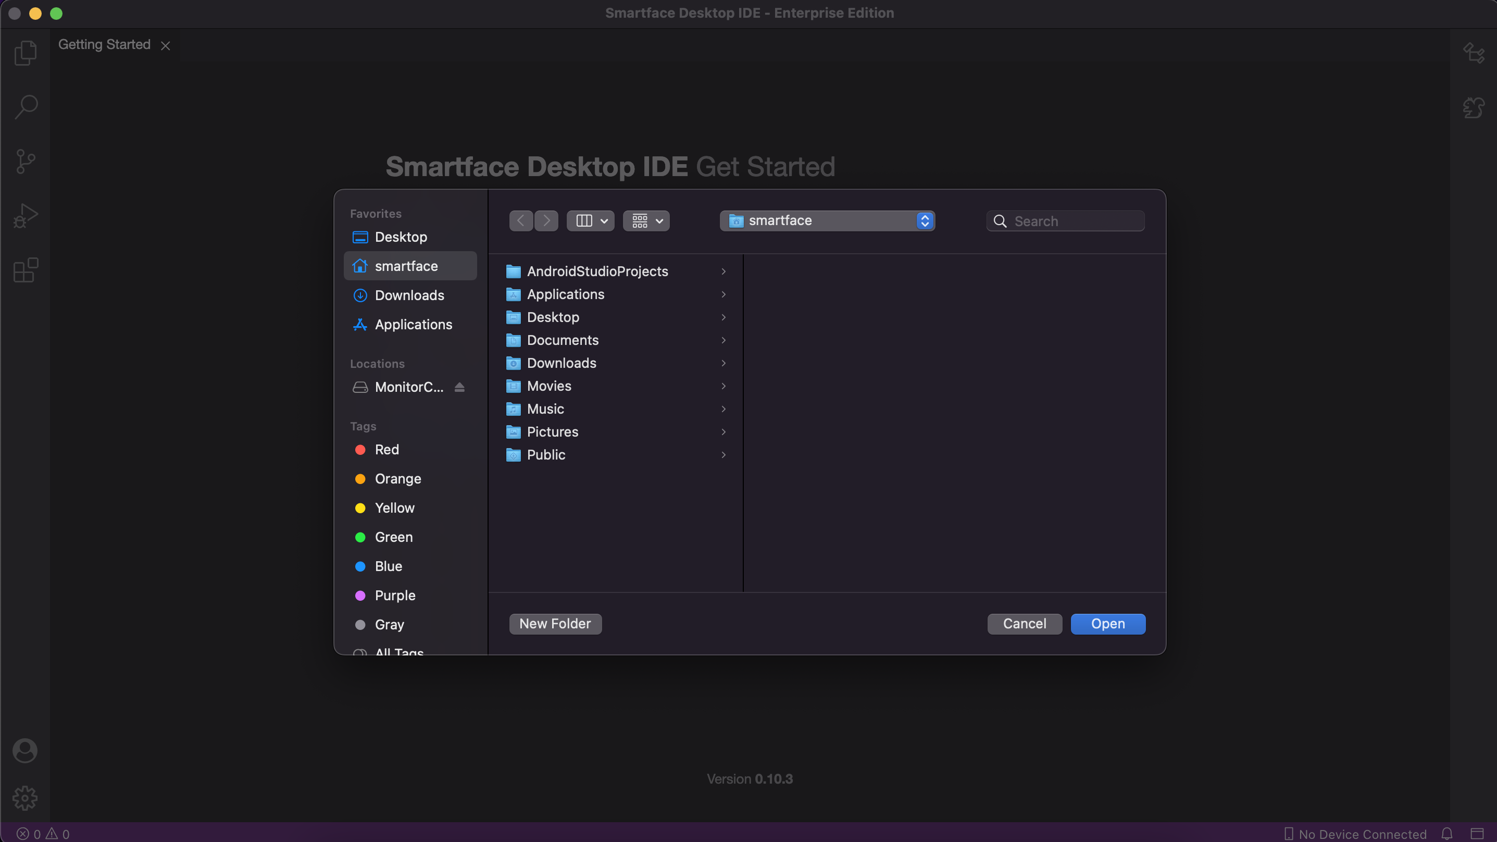Click the errors and warnings status indicator
Viewport: 1497px width, 842px height.
(43, 834)
